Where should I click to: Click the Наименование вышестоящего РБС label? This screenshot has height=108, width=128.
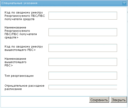click(x=15, y=62)
